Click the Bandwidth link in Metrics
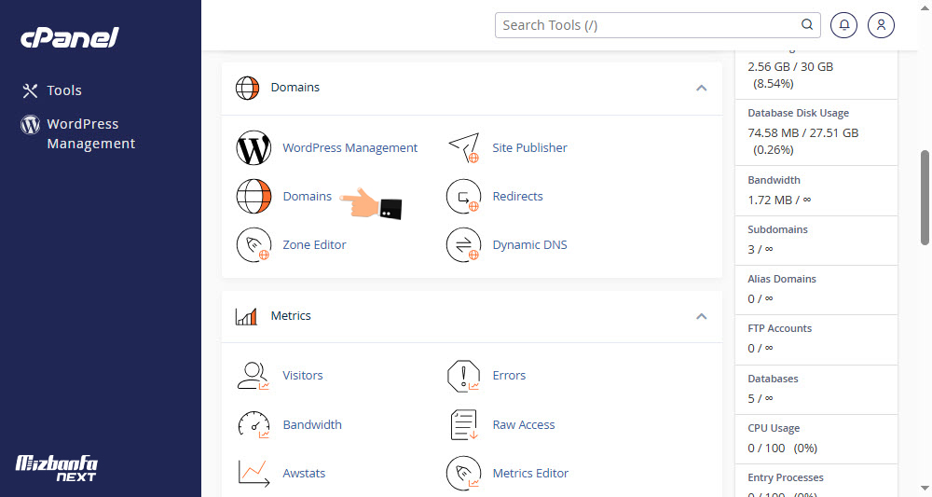The image size is (932, 497). point(311,425)
